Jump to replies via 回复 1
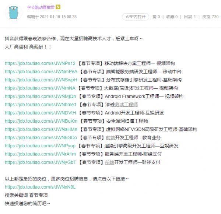Image resolution: width=221 pixels, height=214 pixels. pos(190,17)
